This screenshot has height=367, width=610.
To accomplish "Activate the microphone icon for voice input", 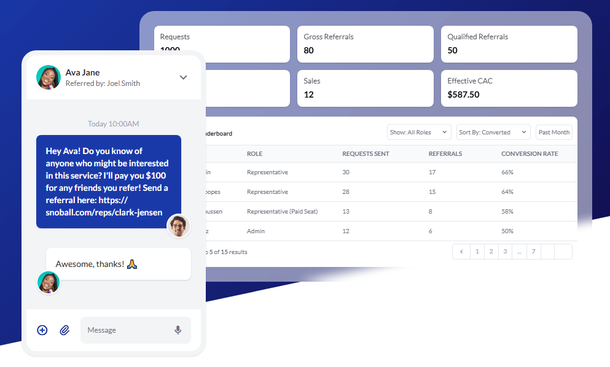I will [x=178, y=330].
